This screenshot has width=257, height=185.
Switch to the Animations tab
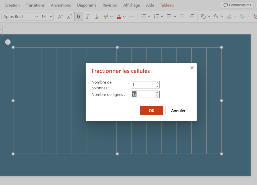(x=61, y=5)
